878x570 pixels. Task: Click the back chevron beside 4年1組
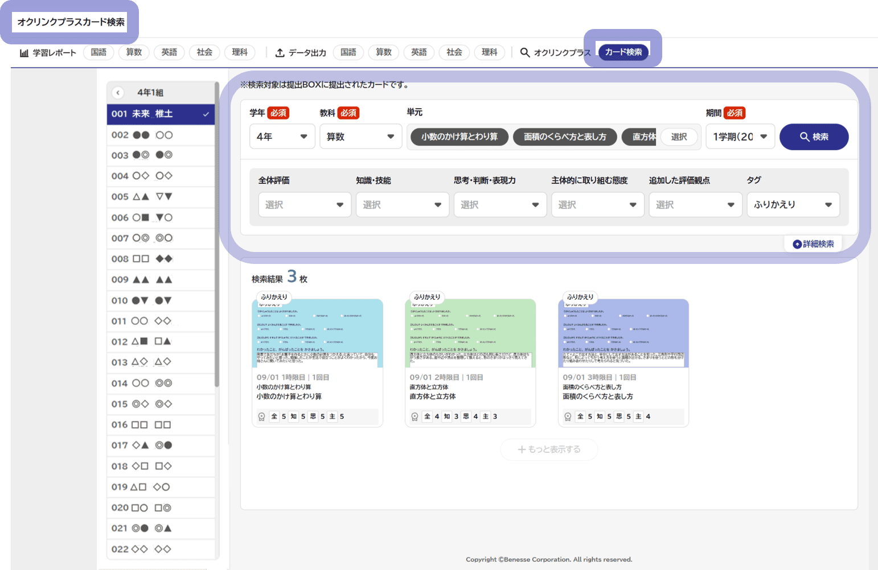(118, 93)
